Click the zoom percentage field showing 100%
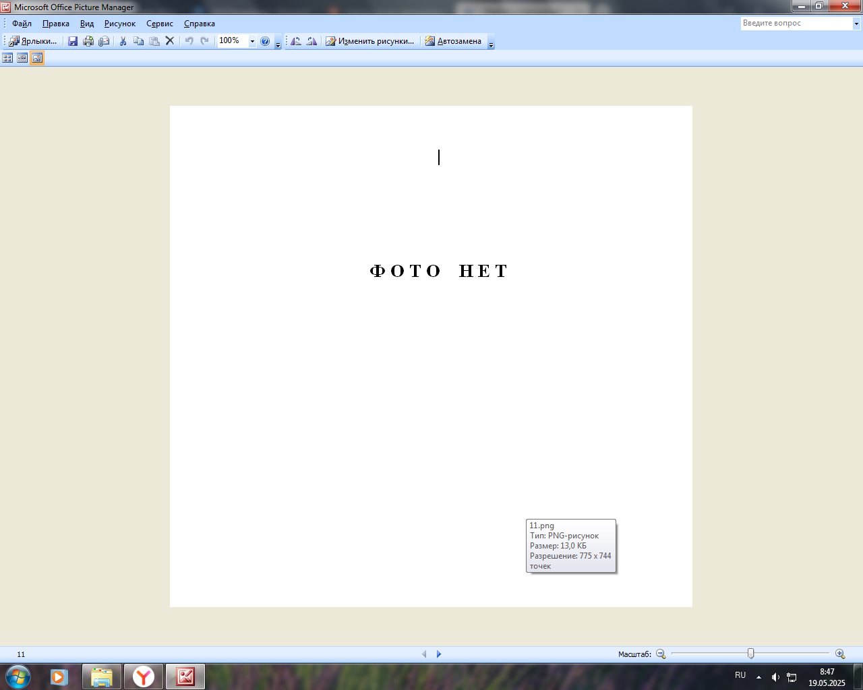 pos(233,41)
